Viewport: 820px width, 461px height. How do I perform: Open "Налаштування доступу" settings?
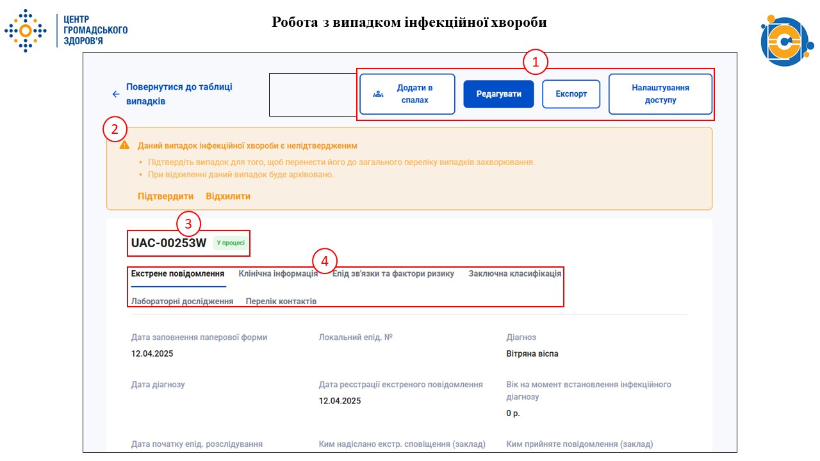660,94
